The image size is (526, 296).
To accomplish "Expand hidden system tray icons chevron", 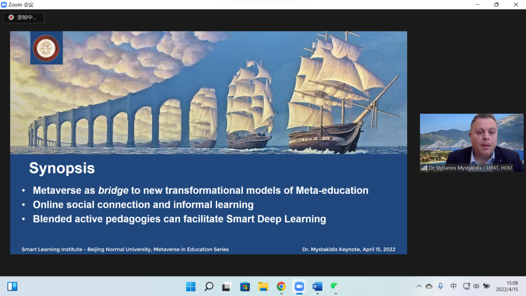I will [419, 286].
